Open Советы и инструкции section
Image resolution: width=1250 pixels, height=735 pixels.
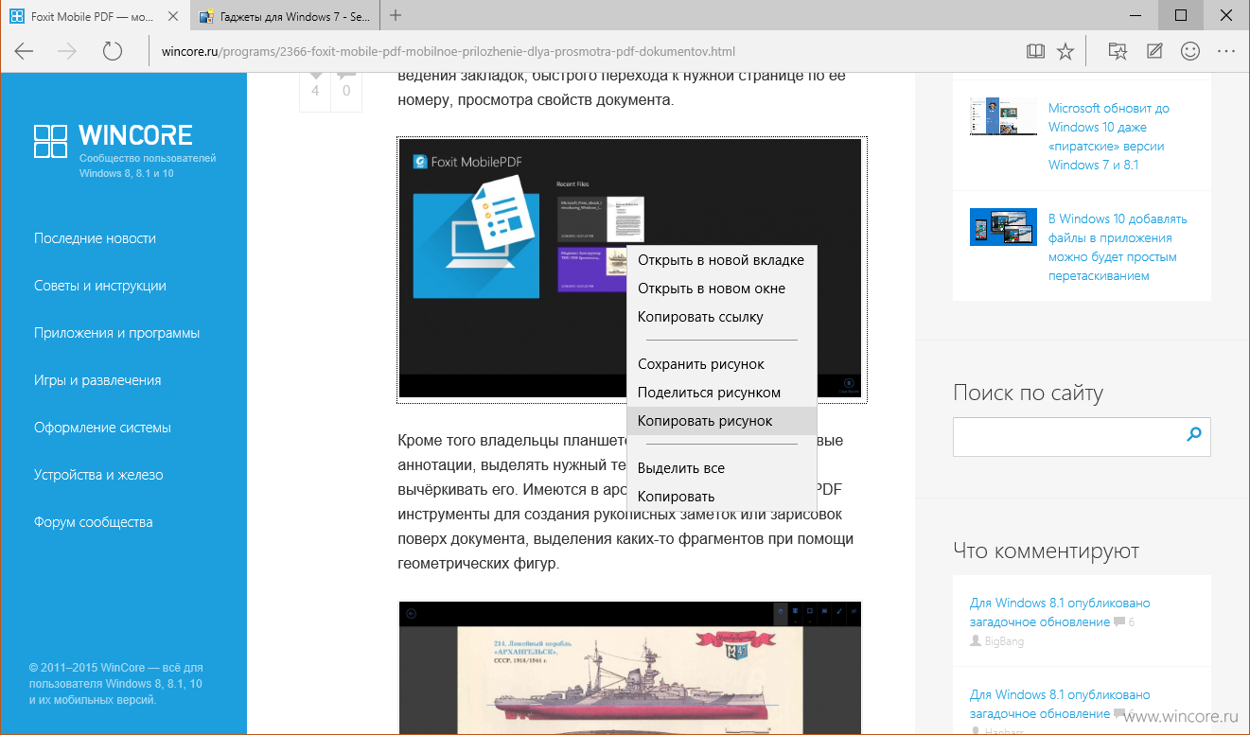coord(100,286)
